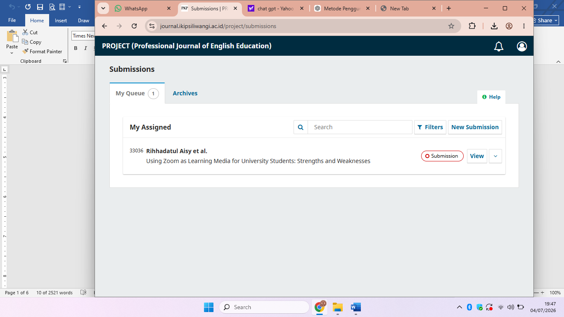Open site information icon in address bar
The image size is (564, 317).
tap(152, 26)
